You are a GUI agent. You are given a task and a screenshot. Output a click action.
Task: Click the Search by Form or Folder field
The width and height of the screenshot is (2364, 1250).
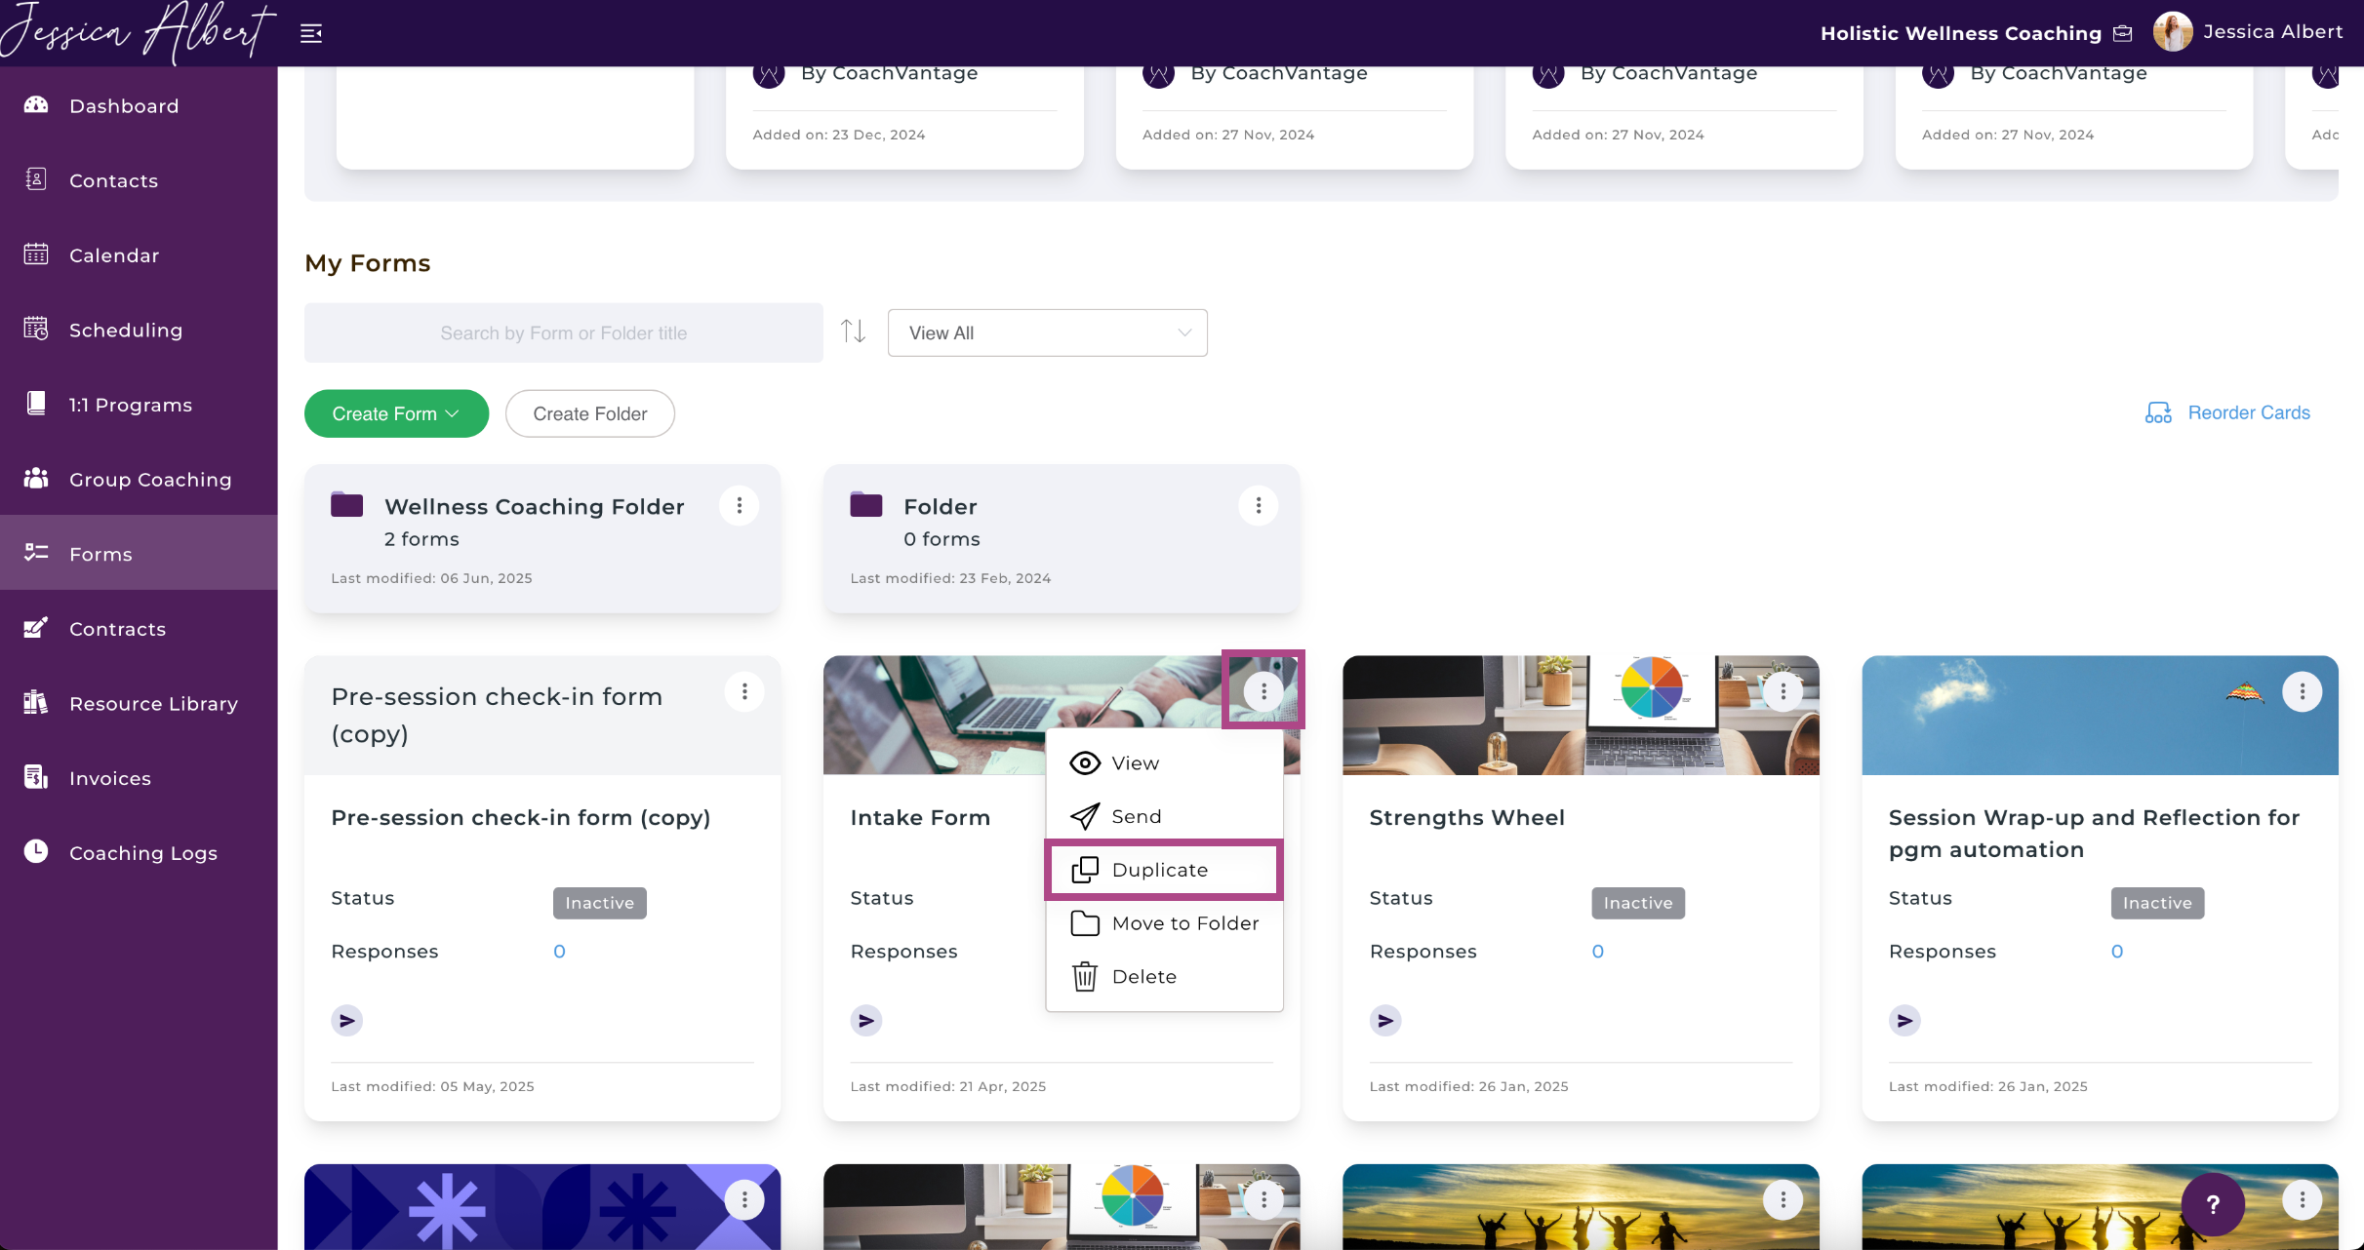click(x=563, y=332)
